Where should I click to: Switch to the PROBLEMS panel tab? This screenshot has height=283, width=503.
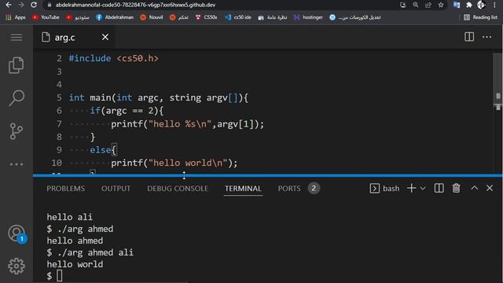[66, 189]
